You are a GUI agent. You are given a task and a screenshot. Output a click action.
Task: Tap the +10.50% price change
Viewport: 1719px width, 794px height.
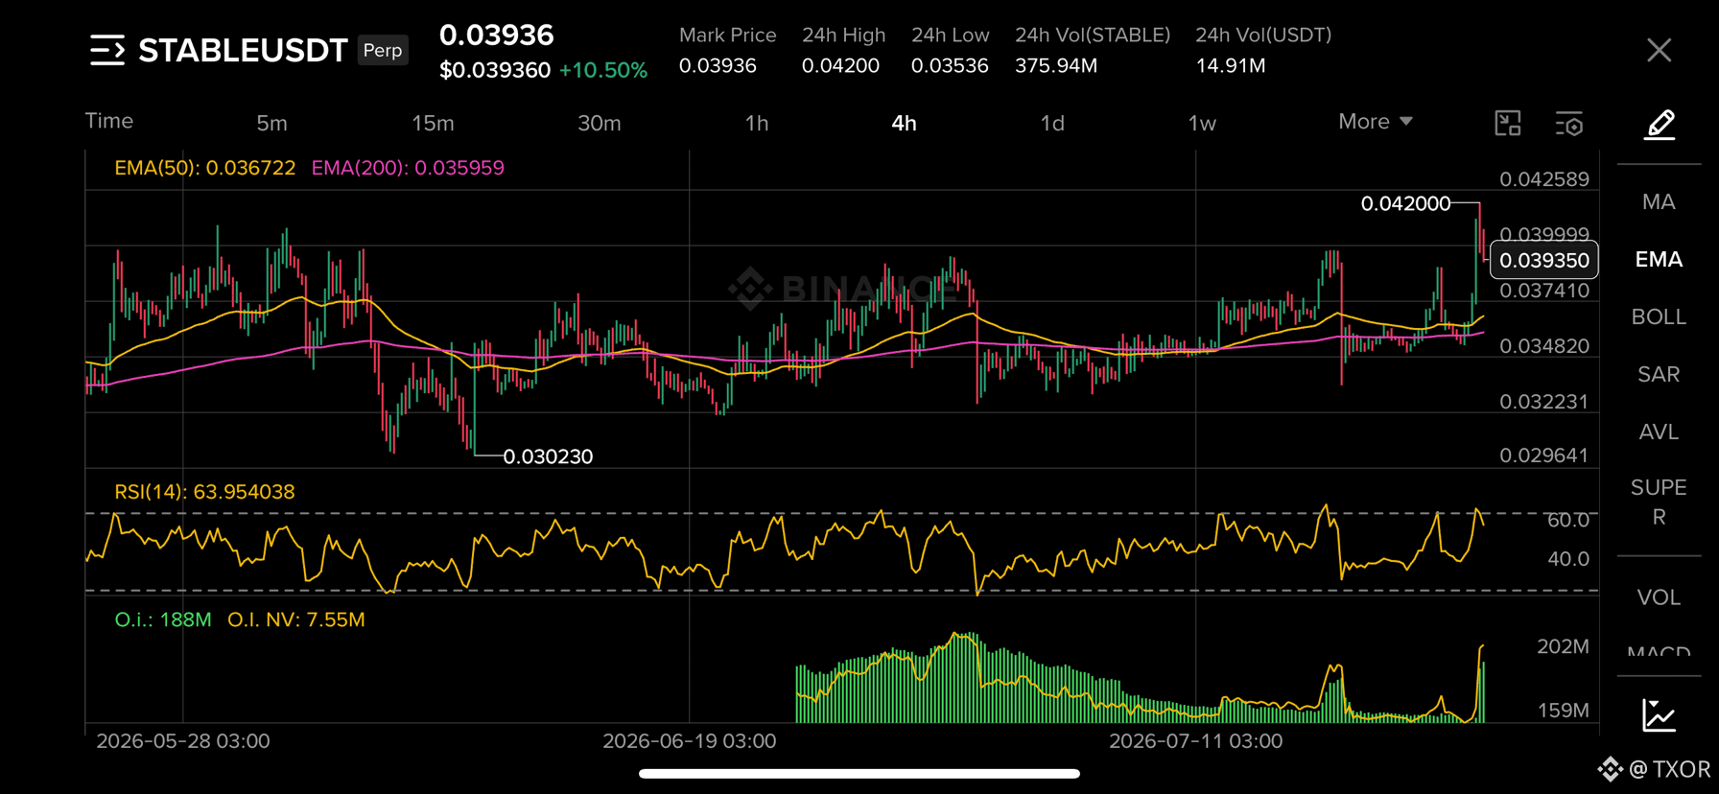(x=603, y=71)
